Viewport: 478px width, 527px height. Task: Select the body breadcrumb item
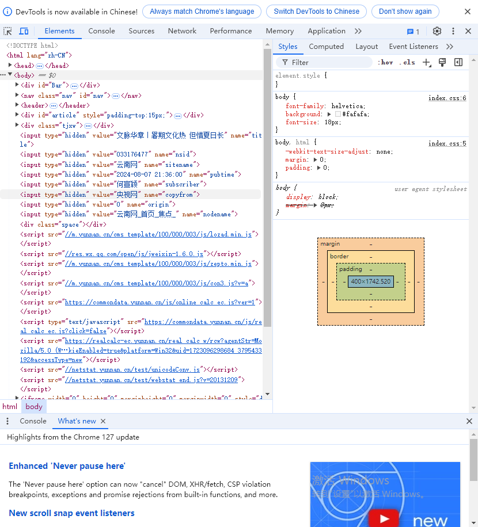pos(34,407)
